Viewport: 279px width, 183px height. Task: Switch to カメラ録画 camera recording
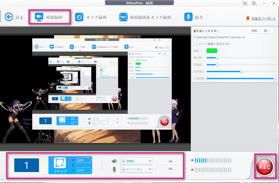[91, 17]
